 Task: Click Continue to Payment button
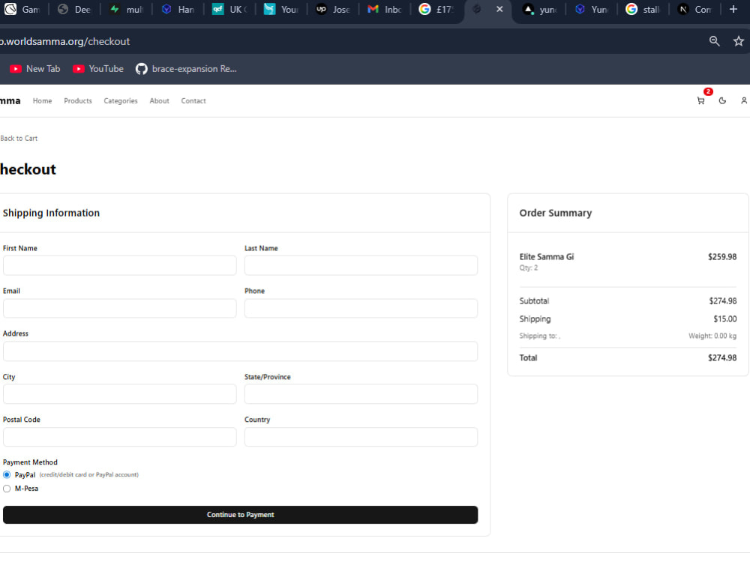click(240, 515)
